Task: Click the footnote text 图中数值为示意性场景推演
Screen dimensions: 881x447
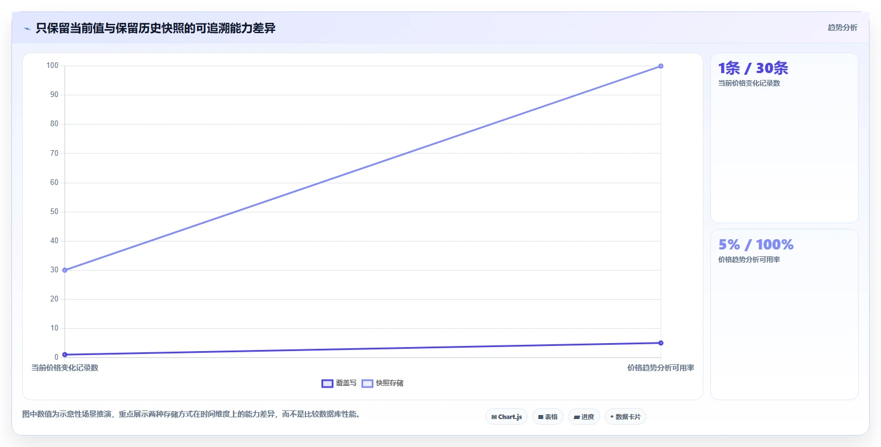Action: tap(66, 414)
